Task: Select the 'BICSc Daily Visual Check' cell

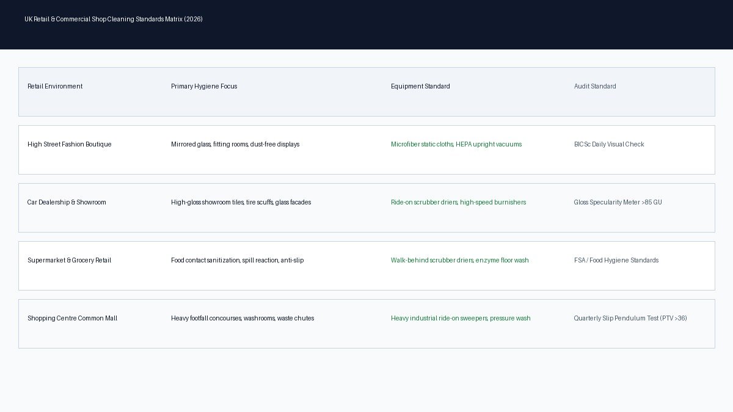Action: click(x=609, y=144)
